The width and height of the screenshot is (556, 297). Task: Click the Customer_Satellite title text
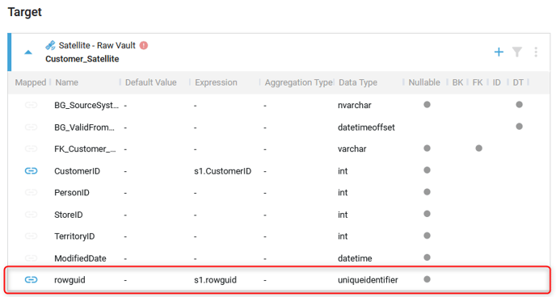pyautogui.click(x=82, y=59)
